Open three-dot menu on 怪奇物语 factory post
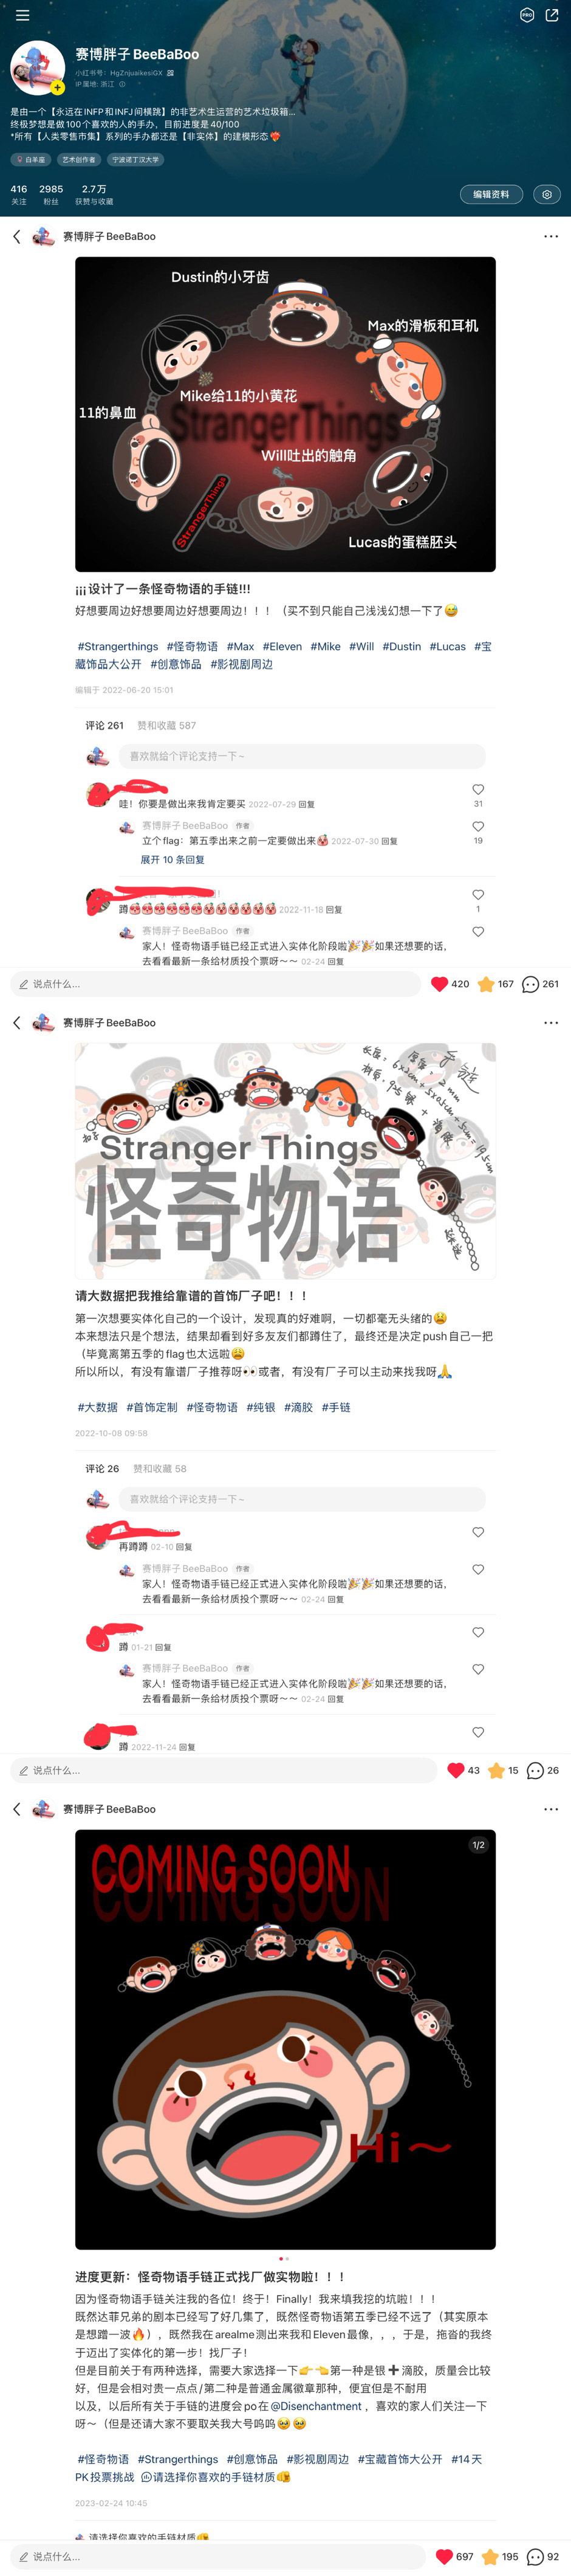 point(551,1023)
